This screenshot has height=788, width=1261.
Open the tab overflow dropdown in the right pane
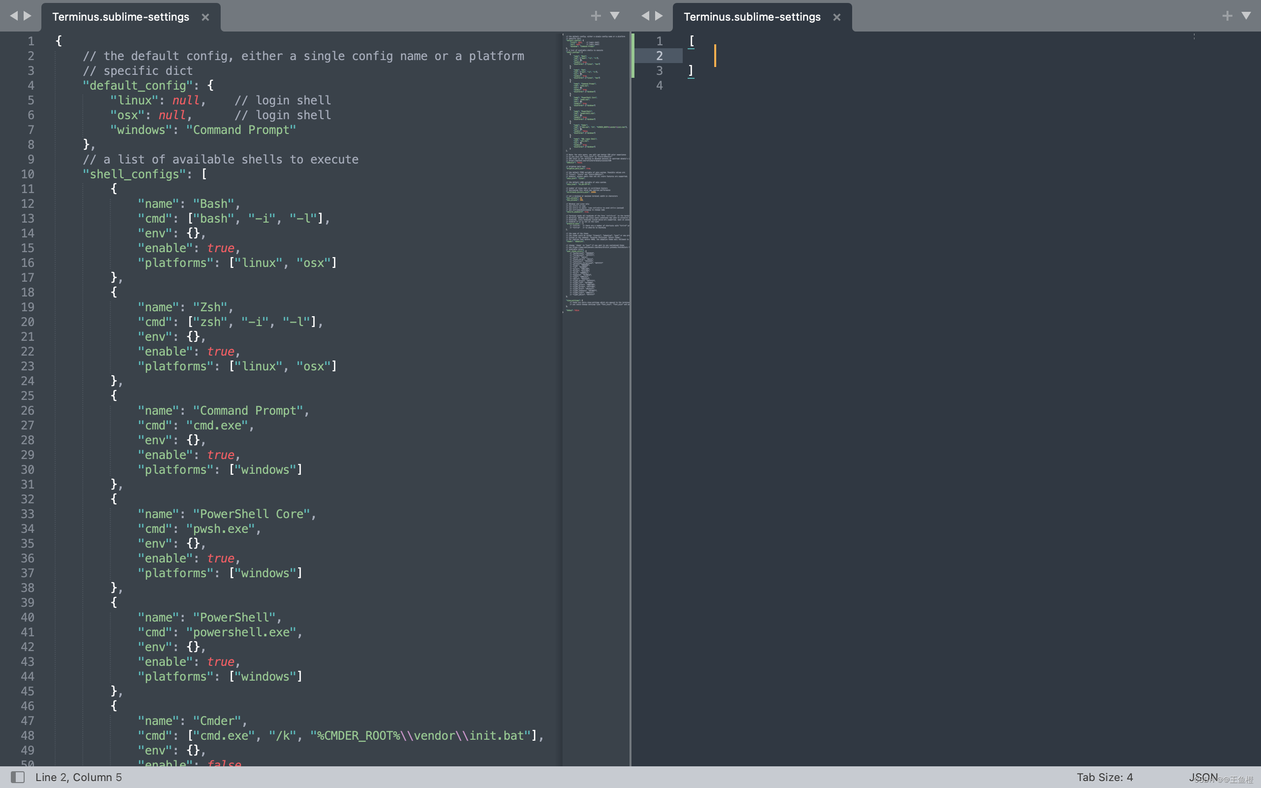point(1247,15)
